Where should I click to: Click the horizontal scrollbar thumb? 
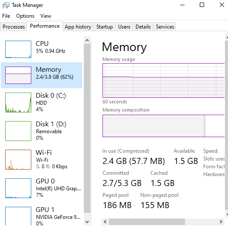click(x=147, y=222)
